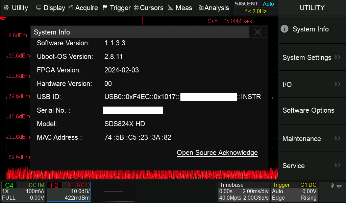Viewport: 346px width, 203px height.
Task: Open the Maintenance menu
Action: coord(312,138)
